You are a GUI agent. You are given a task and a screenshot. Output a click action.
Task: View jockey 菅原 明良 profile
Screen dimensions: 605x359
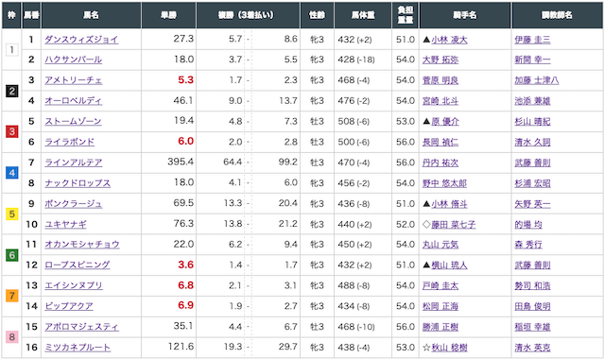pyautogui.click(x=441, y=80)
